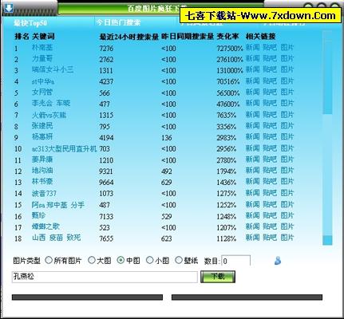The height and width of the screenshot is (319, 344).
Task: Open 图片 link for rank 13 林书豪
Action: (x=287, y=182)
